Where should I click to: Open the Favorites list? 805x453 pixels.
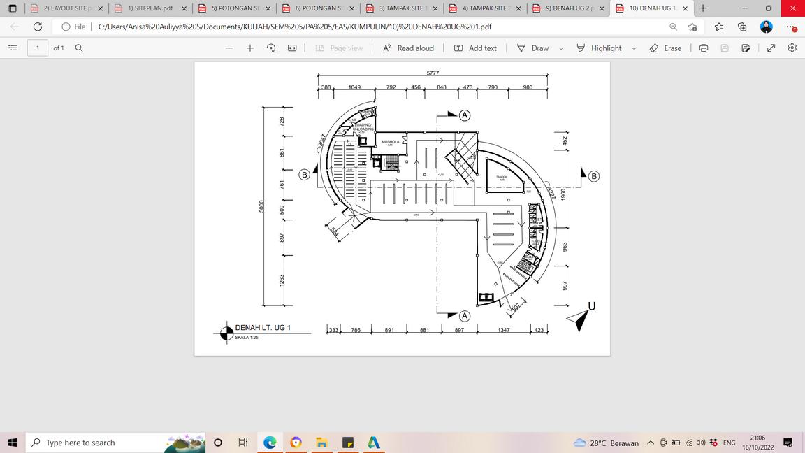719,27
